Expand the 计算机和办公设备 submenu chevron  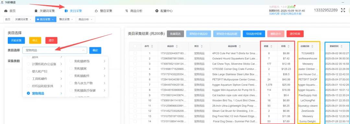(61, 64)
